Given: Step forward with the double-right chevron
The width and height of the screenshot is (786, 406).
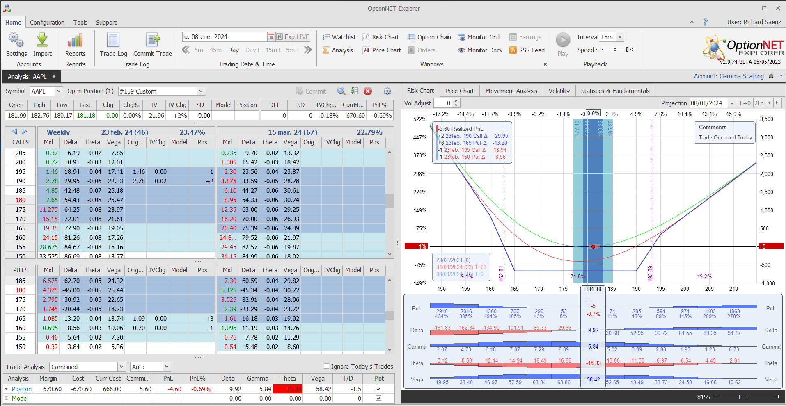Looking at the screenshot, I should tap(308, 50).
